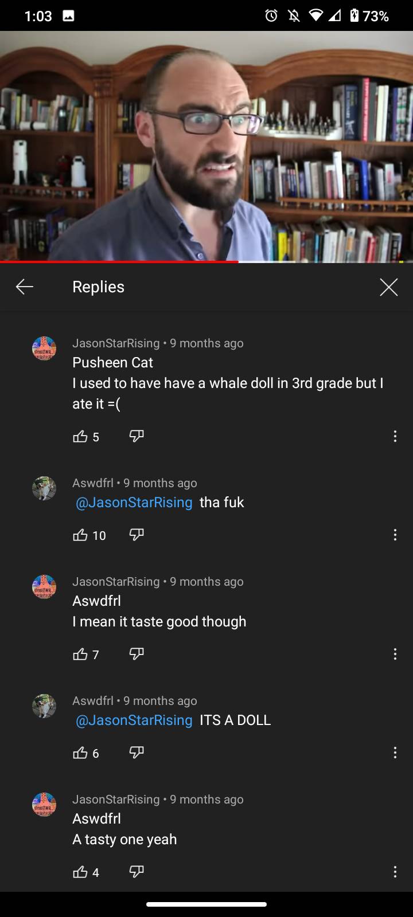Viewport: 413px width, 917px height.
Task: Open options menu for the Pusheen Cat comment
Action: tap(395, 437)
